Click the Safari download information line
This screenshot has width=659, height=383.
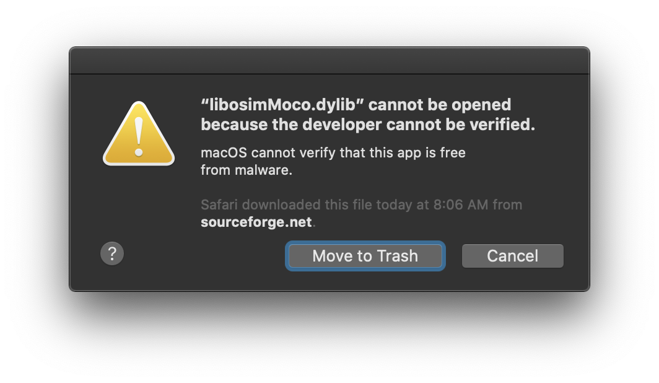point(360,205)
